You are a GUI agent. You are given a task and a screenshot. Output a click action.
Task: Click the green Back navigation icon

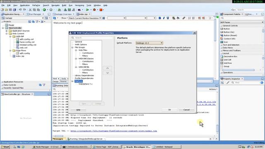[x=44, y=10]
